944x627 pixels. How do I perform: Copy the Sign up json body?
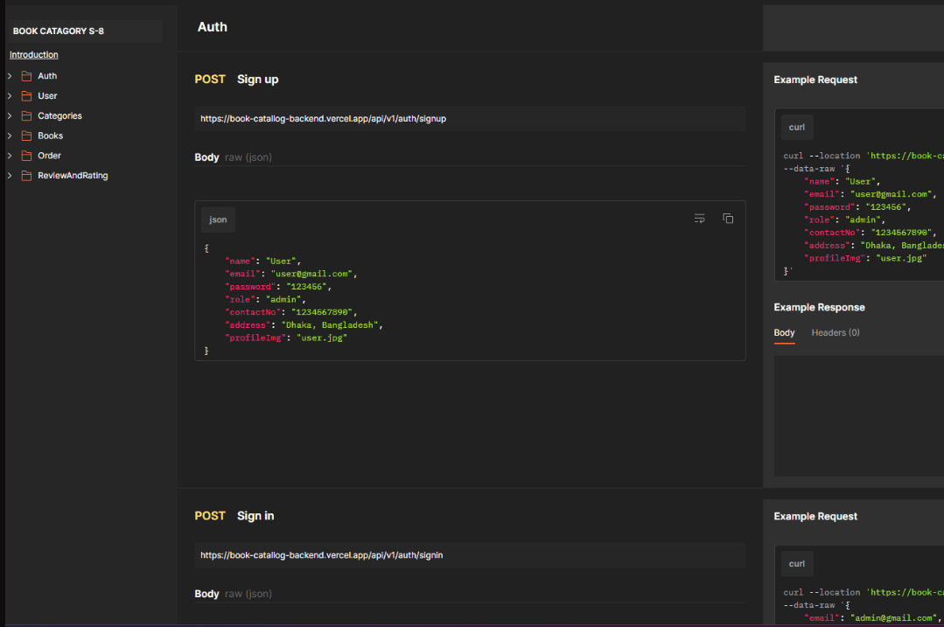(728, 219)
